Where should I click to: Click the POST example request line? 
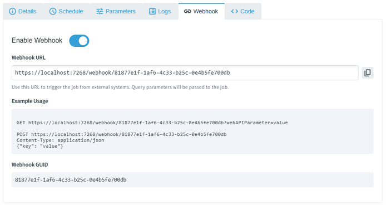click(121, 134)
